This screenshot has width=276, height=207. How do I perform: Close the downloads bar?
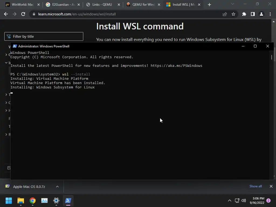click(271, 186)
